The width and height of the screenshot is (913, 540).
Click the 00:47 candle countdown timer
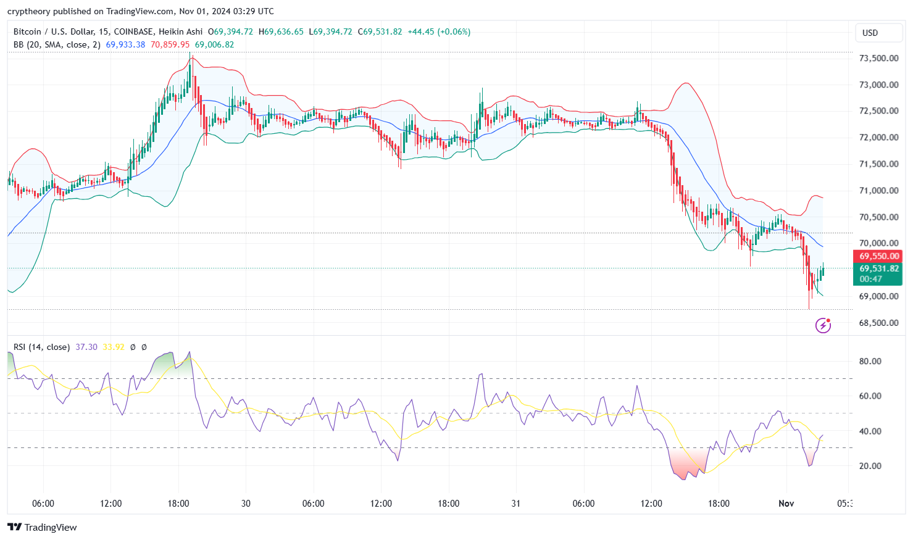[x=870, y=279]
